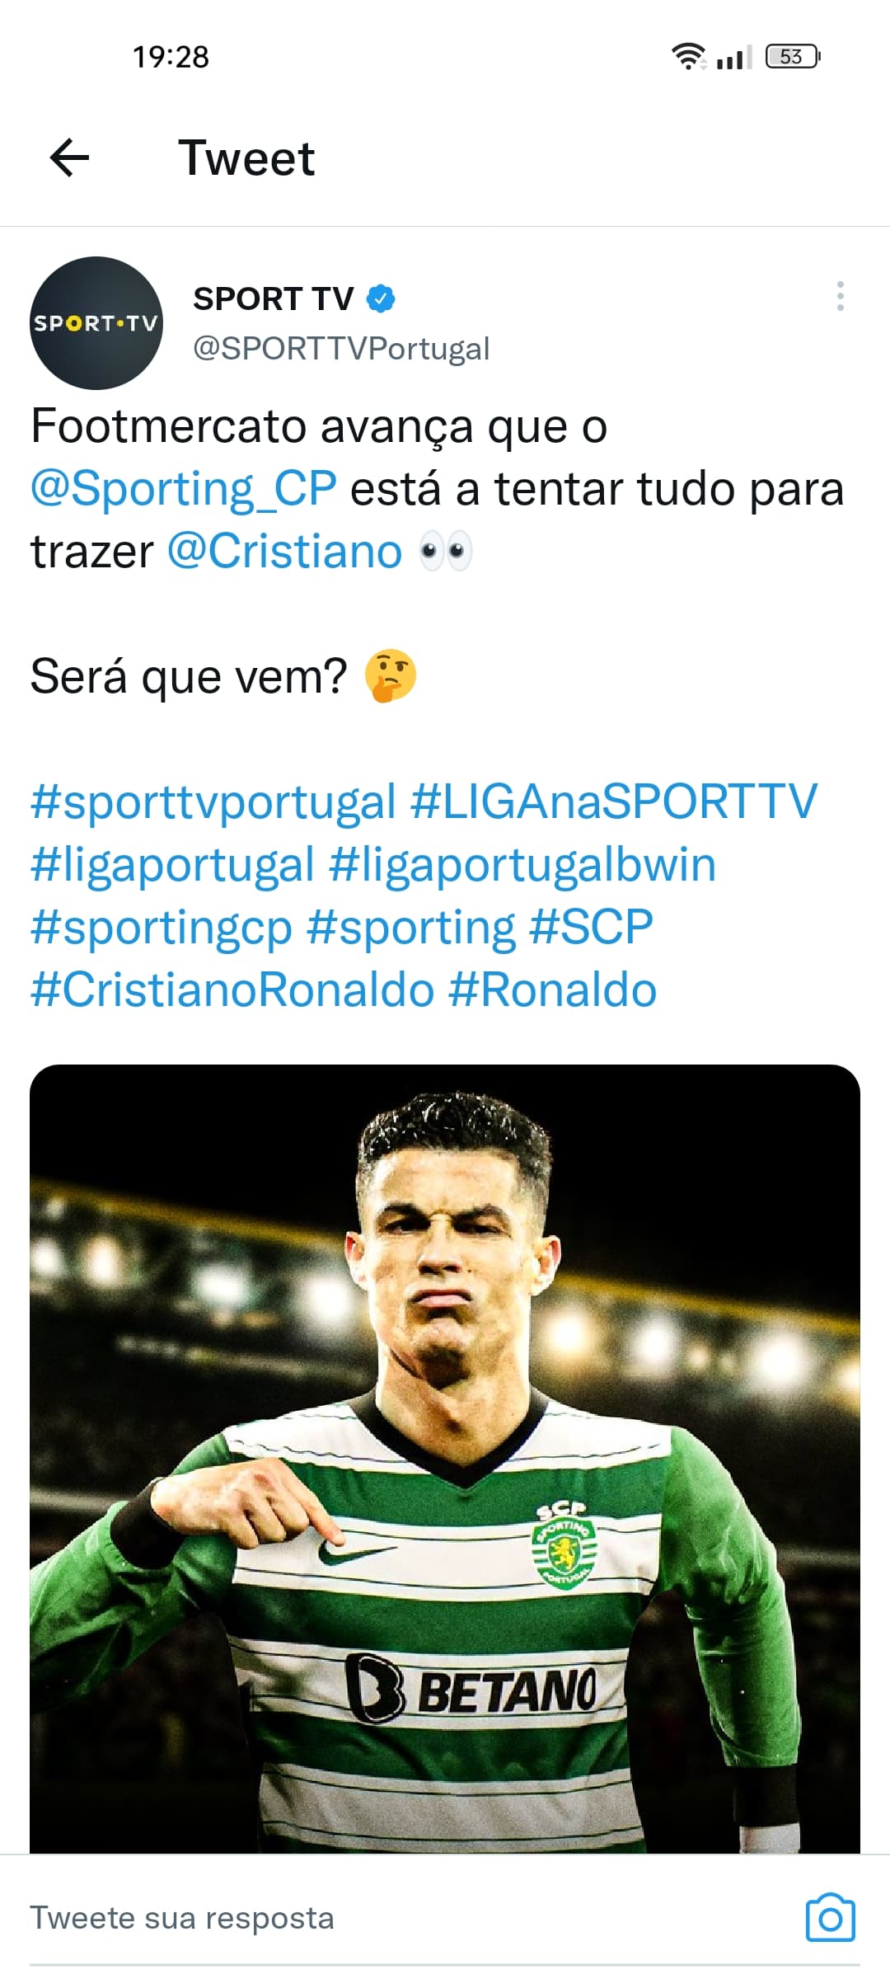Open the #LIGAnaSPORTTV hashtag
The width and height of the screenshot is (890, 1979).
614,802
